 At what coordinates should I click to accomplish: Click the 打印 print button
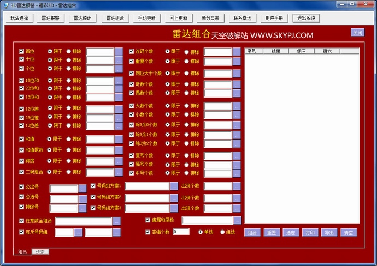[x=310, y=233]
